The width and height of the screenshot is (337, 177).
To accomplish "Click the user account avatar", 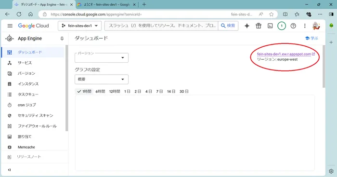I will pos(316,26).
